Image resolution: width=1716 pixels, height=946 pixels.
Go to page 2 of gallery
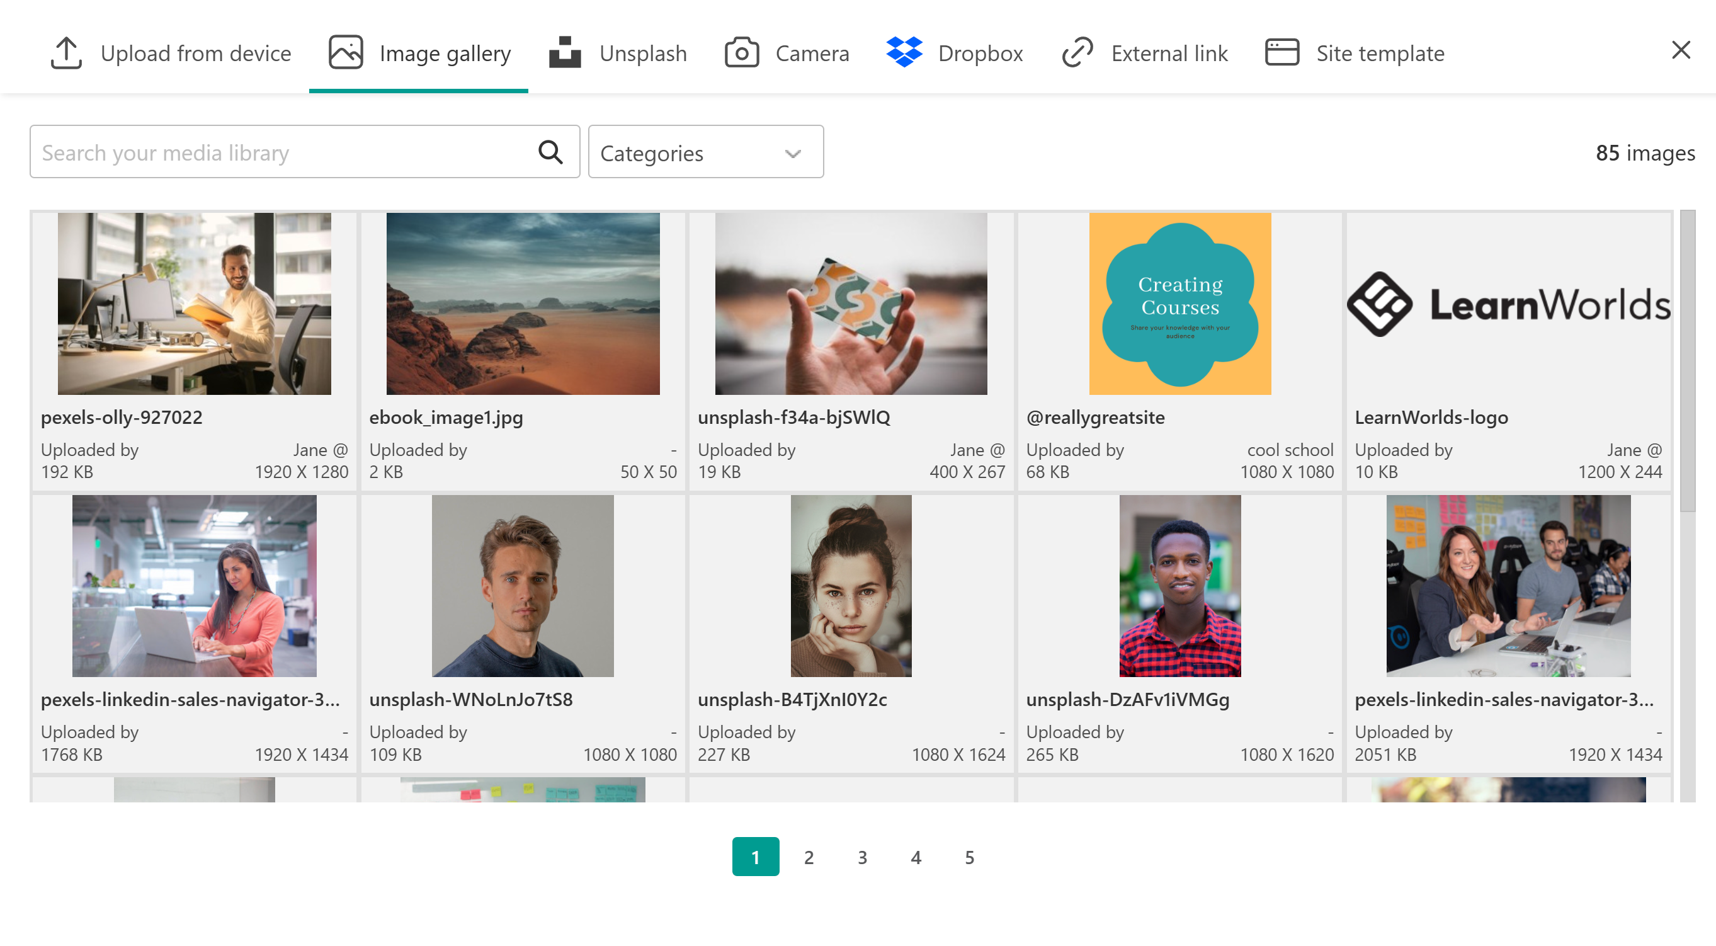[x=809, y=857]
